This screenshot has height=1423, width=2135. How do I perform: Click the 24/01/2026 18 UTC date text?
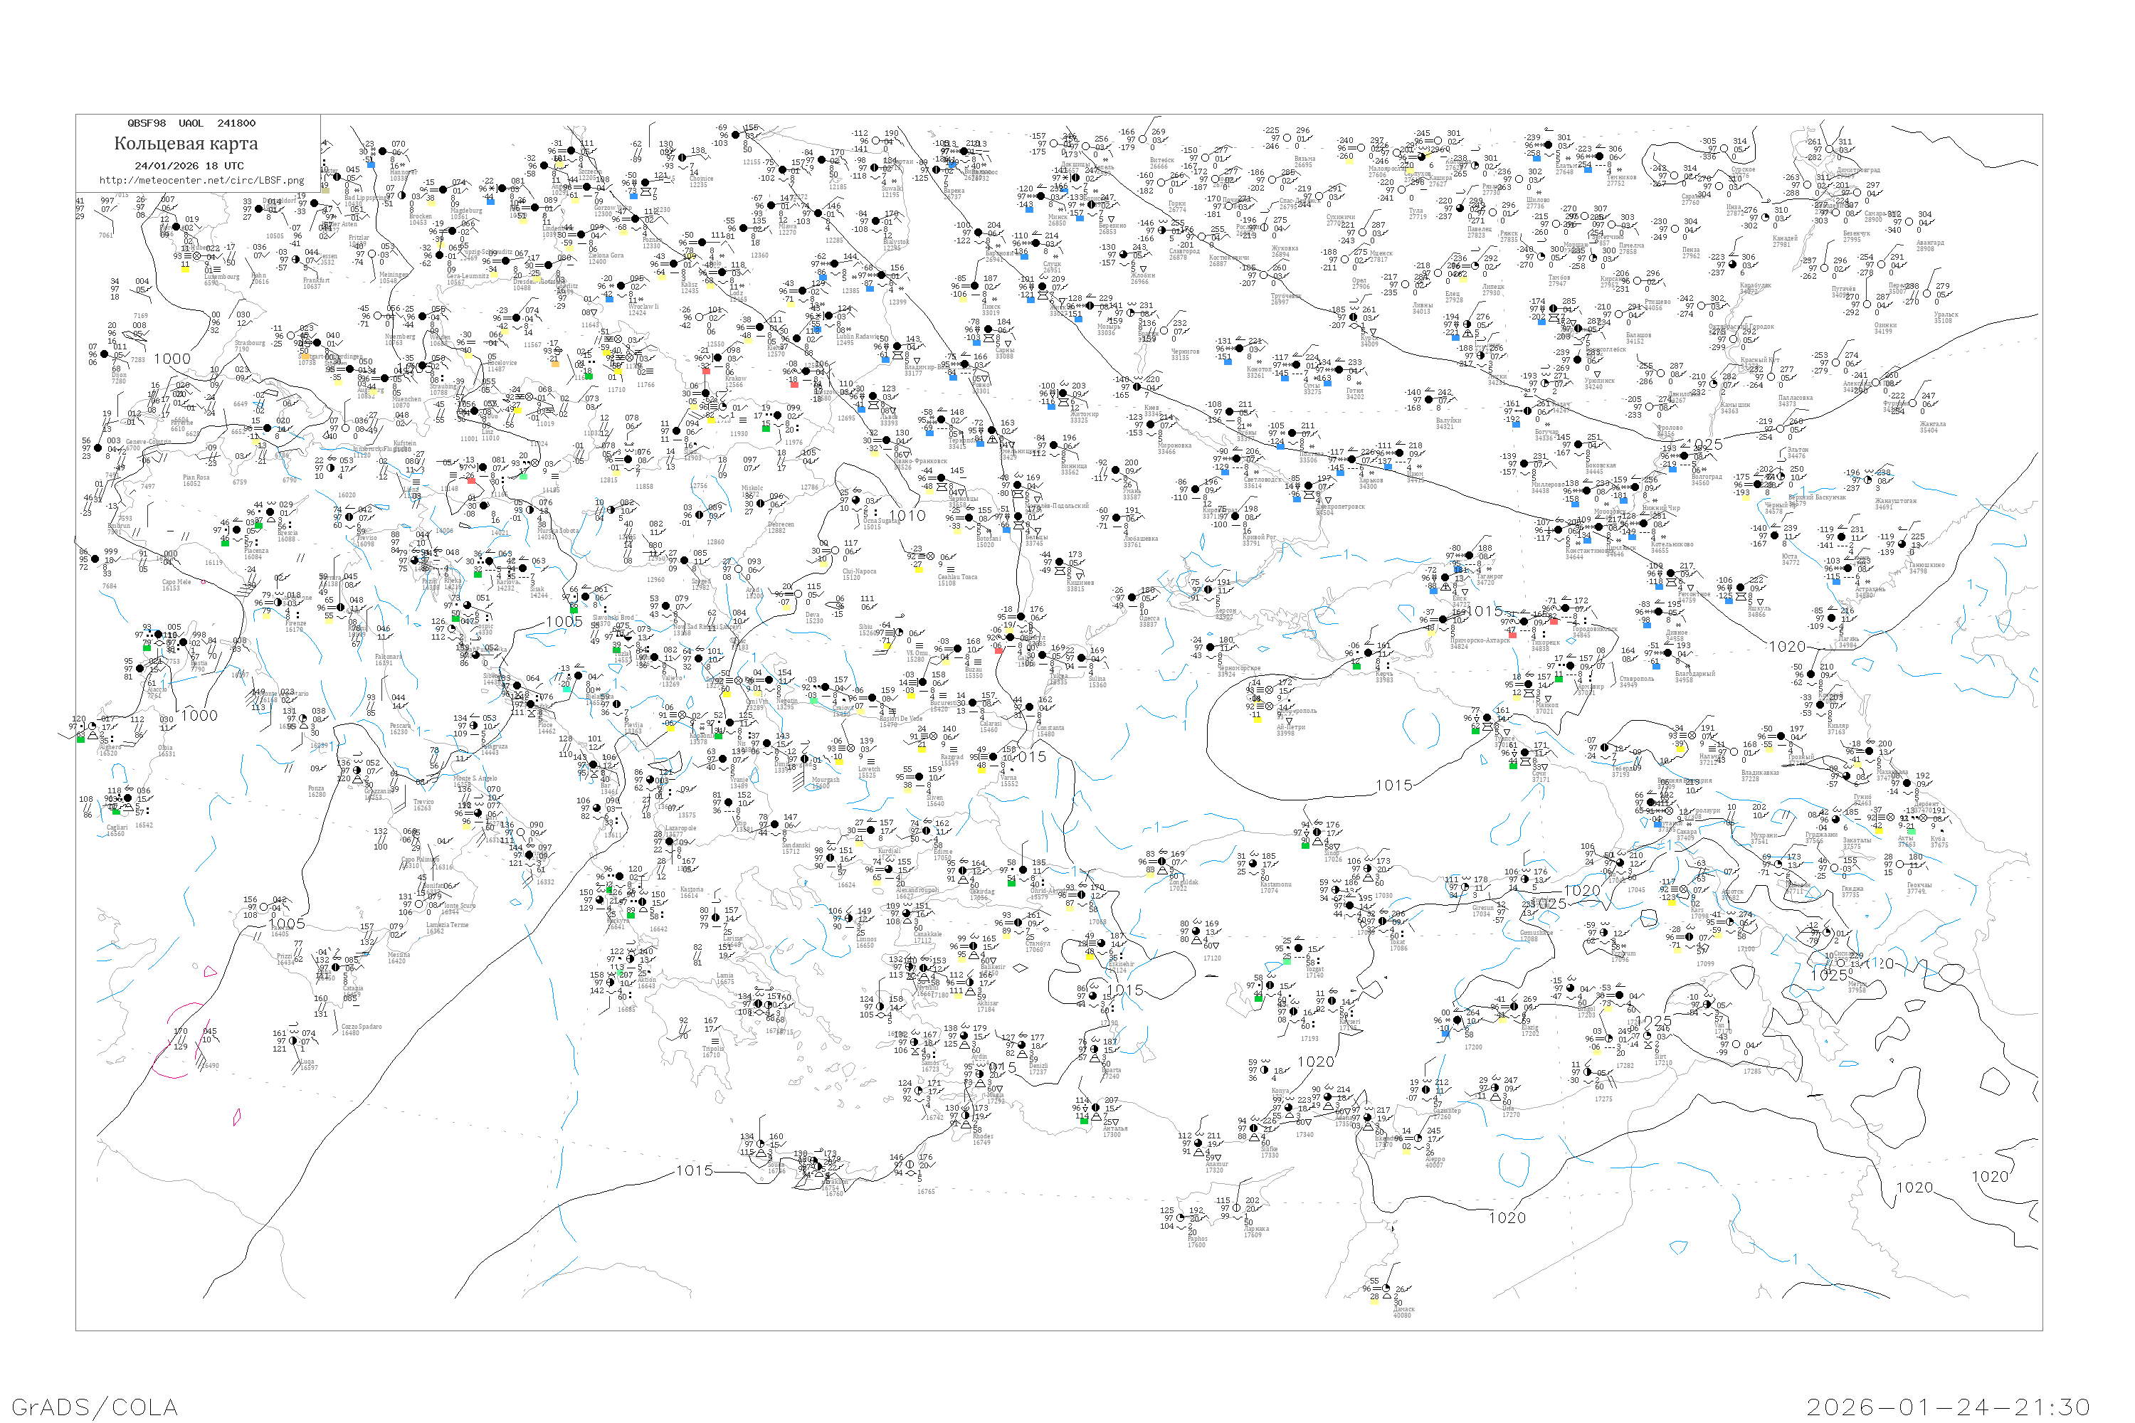pos(189,166)
